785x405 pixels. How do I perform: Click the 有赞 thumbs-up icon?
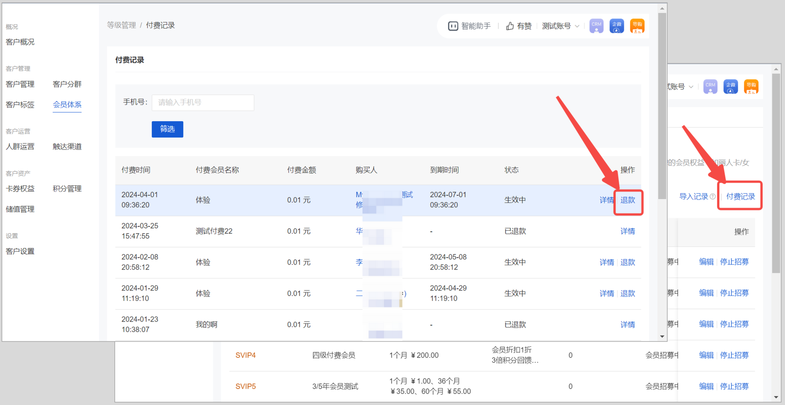(509, 26)
